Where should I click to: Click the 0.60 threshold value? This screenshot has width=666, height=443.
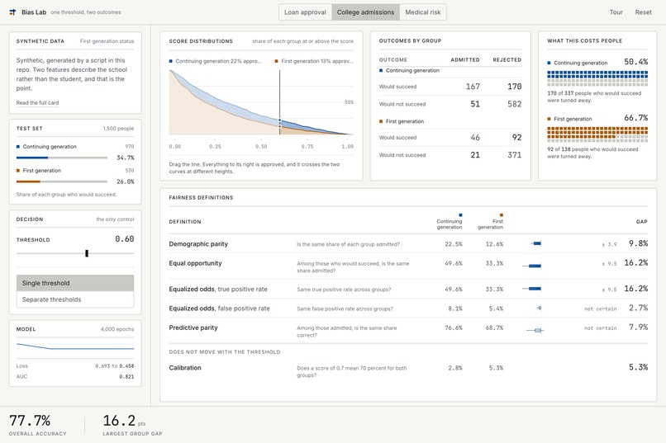click(x=125, y=239)
